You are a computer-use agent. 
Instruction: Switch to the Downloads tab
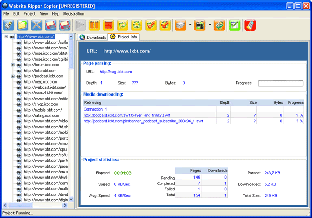93,37
